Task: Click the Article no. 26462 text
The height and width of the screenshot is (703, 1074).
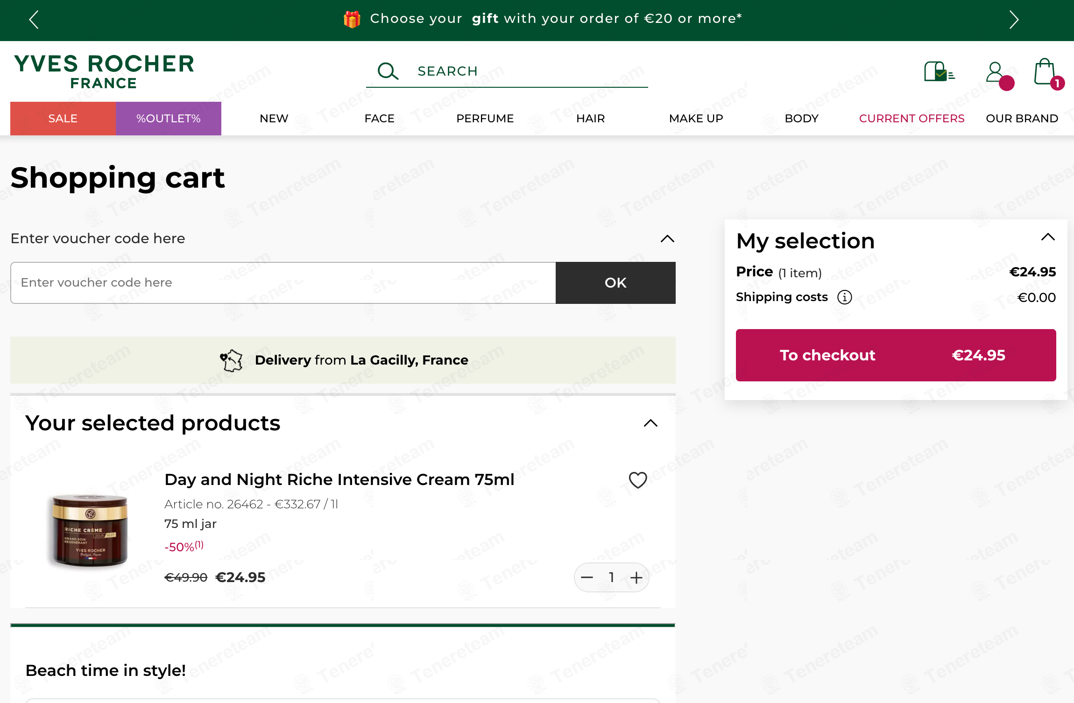Action: (x=251, y=505)
